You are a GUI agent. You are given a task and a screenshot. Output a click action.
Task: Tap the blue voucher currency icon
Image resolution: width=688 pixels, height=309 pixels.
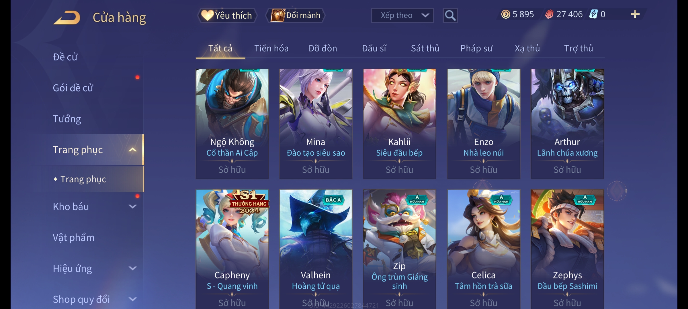pos(593,14)
